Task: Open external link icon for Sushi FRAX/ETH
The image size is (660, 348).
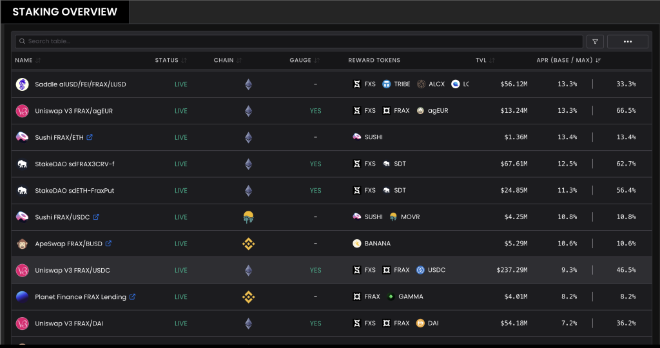Action: [x=89, y=137]
